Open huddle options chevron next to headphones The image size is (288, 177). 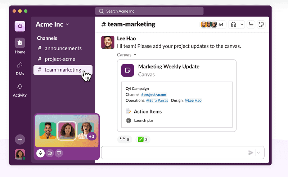point(242,25)
